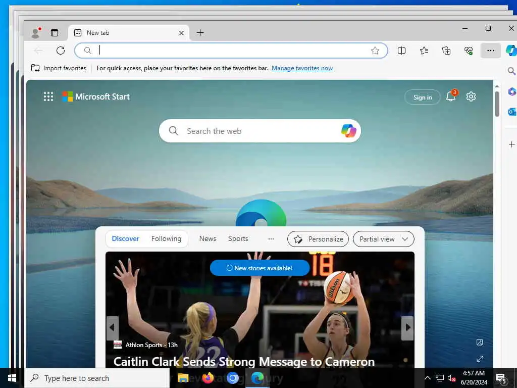Open sidebar Outlook icon
The image size is (517, 388).
(511, 112)
